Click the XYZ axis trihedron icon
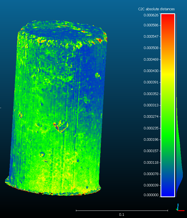 [x=180, y=208]
